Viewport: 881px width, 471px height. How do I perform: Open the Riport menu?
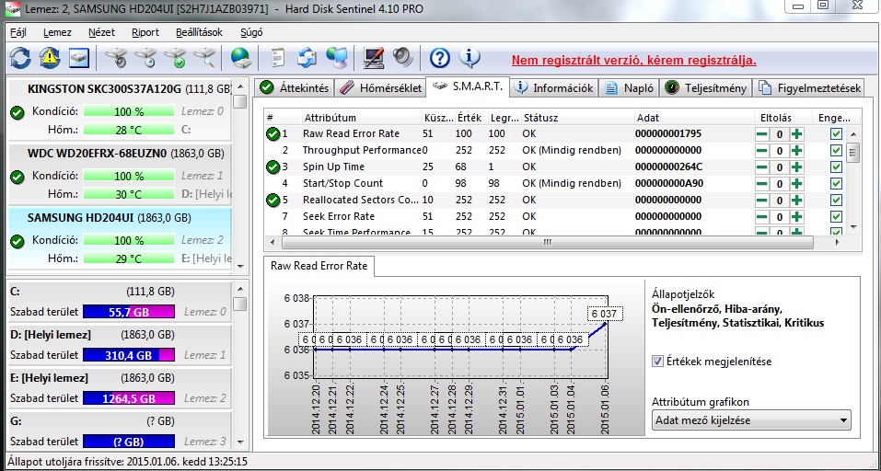coord(145,32)
